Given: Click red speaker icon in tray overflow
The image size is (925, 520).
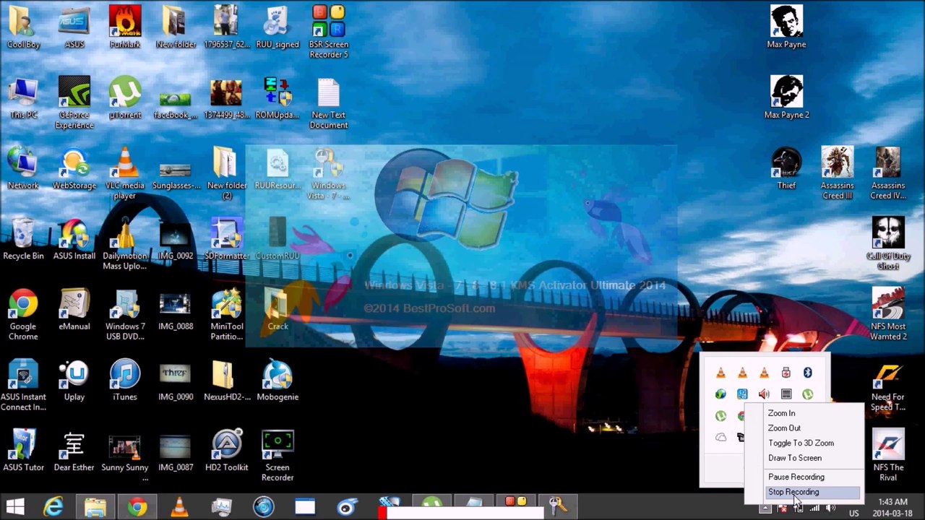Looking at the screenshot, I should tap(764, 394).
